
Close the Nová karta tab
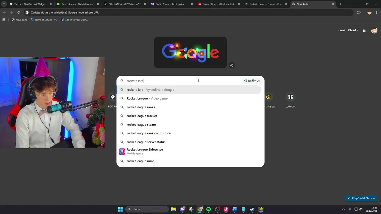(333, 4)
